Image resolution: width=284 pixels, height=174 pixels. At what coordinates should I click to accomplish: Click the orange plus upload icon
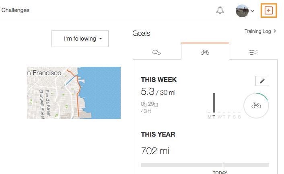pyautogui.click(x=269, y=10)
